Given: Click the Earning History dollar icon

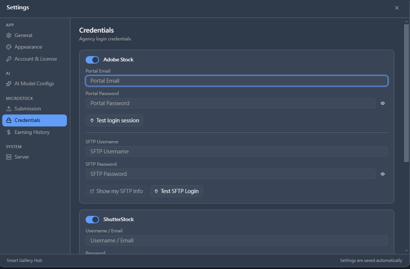Looking at the screenshot, I should (x=9, y=132).
